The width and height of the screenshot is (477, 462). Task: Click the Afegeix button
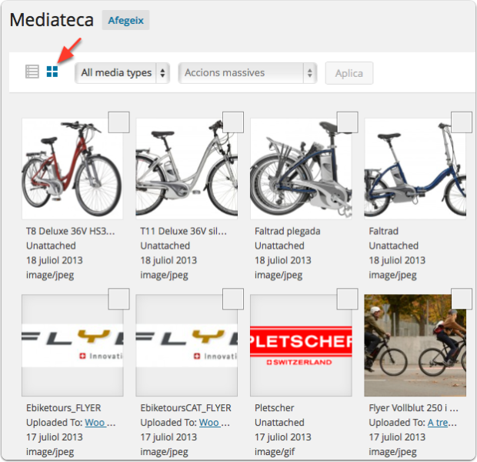125,20
